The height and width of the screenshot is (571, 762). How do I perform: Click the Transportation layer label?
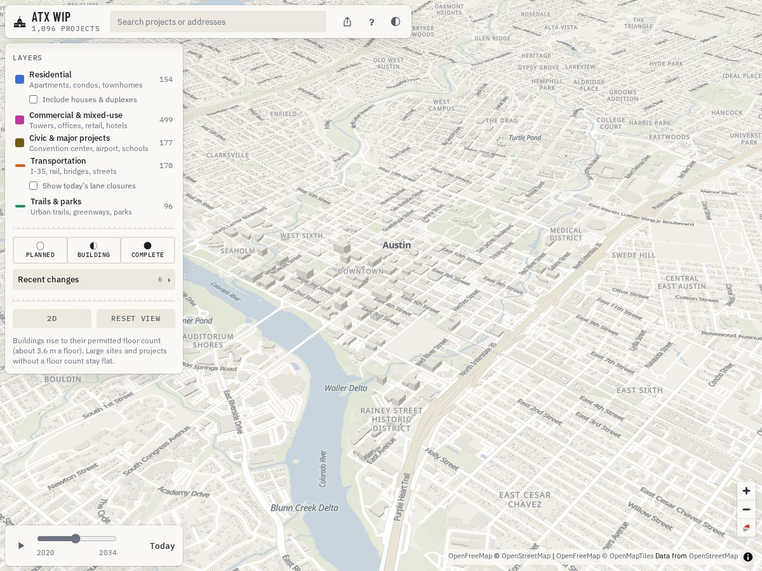click(58, 161)
